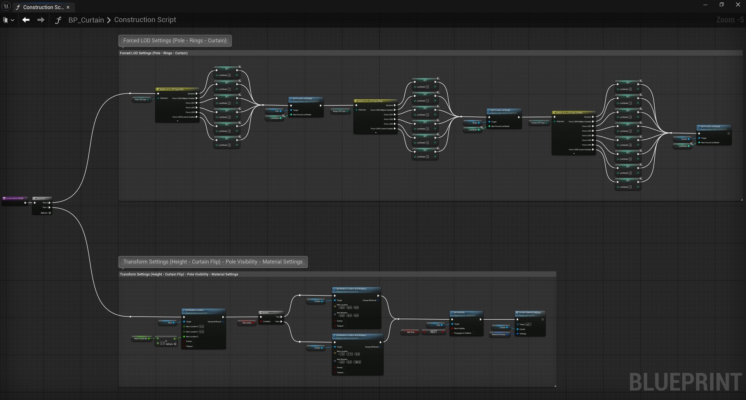746x400 pixels.
Task: Go back with the left arrow button
Action: click(26, 20)
